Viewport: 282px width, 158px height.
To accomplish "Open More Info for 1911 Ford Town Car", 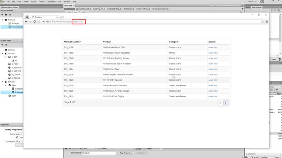I will [x=213, y=80].
